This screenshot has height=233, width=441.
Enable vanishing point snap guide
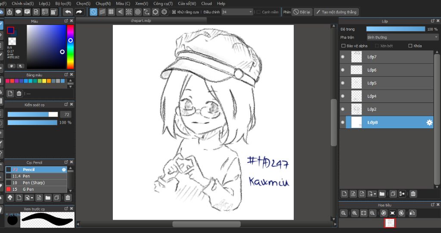click(120, 12)
